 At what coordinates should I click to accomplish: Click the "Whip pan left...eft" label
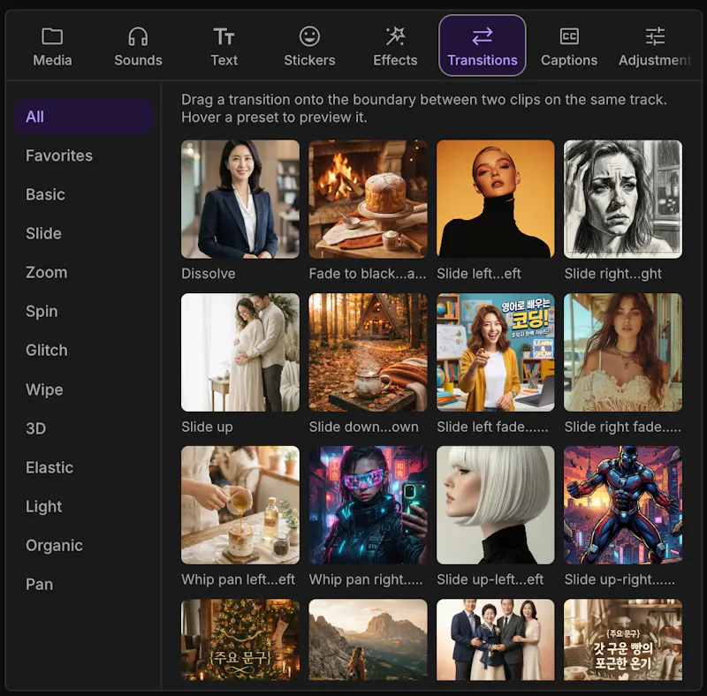click(238, 579)
